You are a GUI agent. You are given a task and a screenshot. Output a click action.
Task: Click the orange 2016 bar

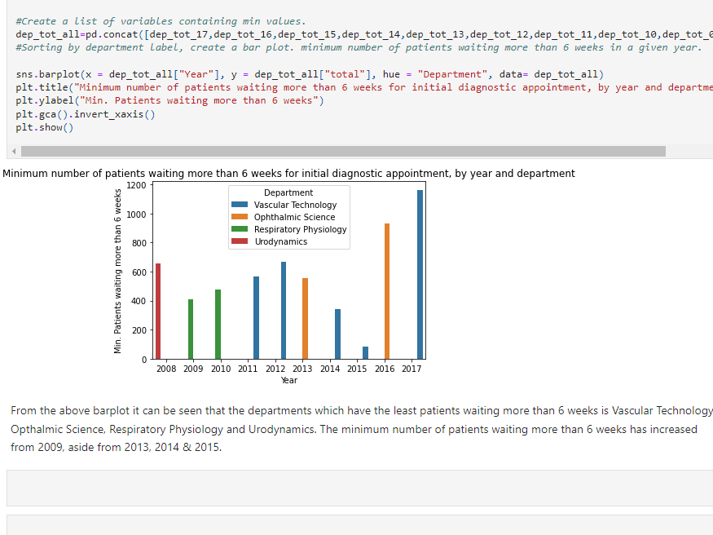click(x=387, y=291)
